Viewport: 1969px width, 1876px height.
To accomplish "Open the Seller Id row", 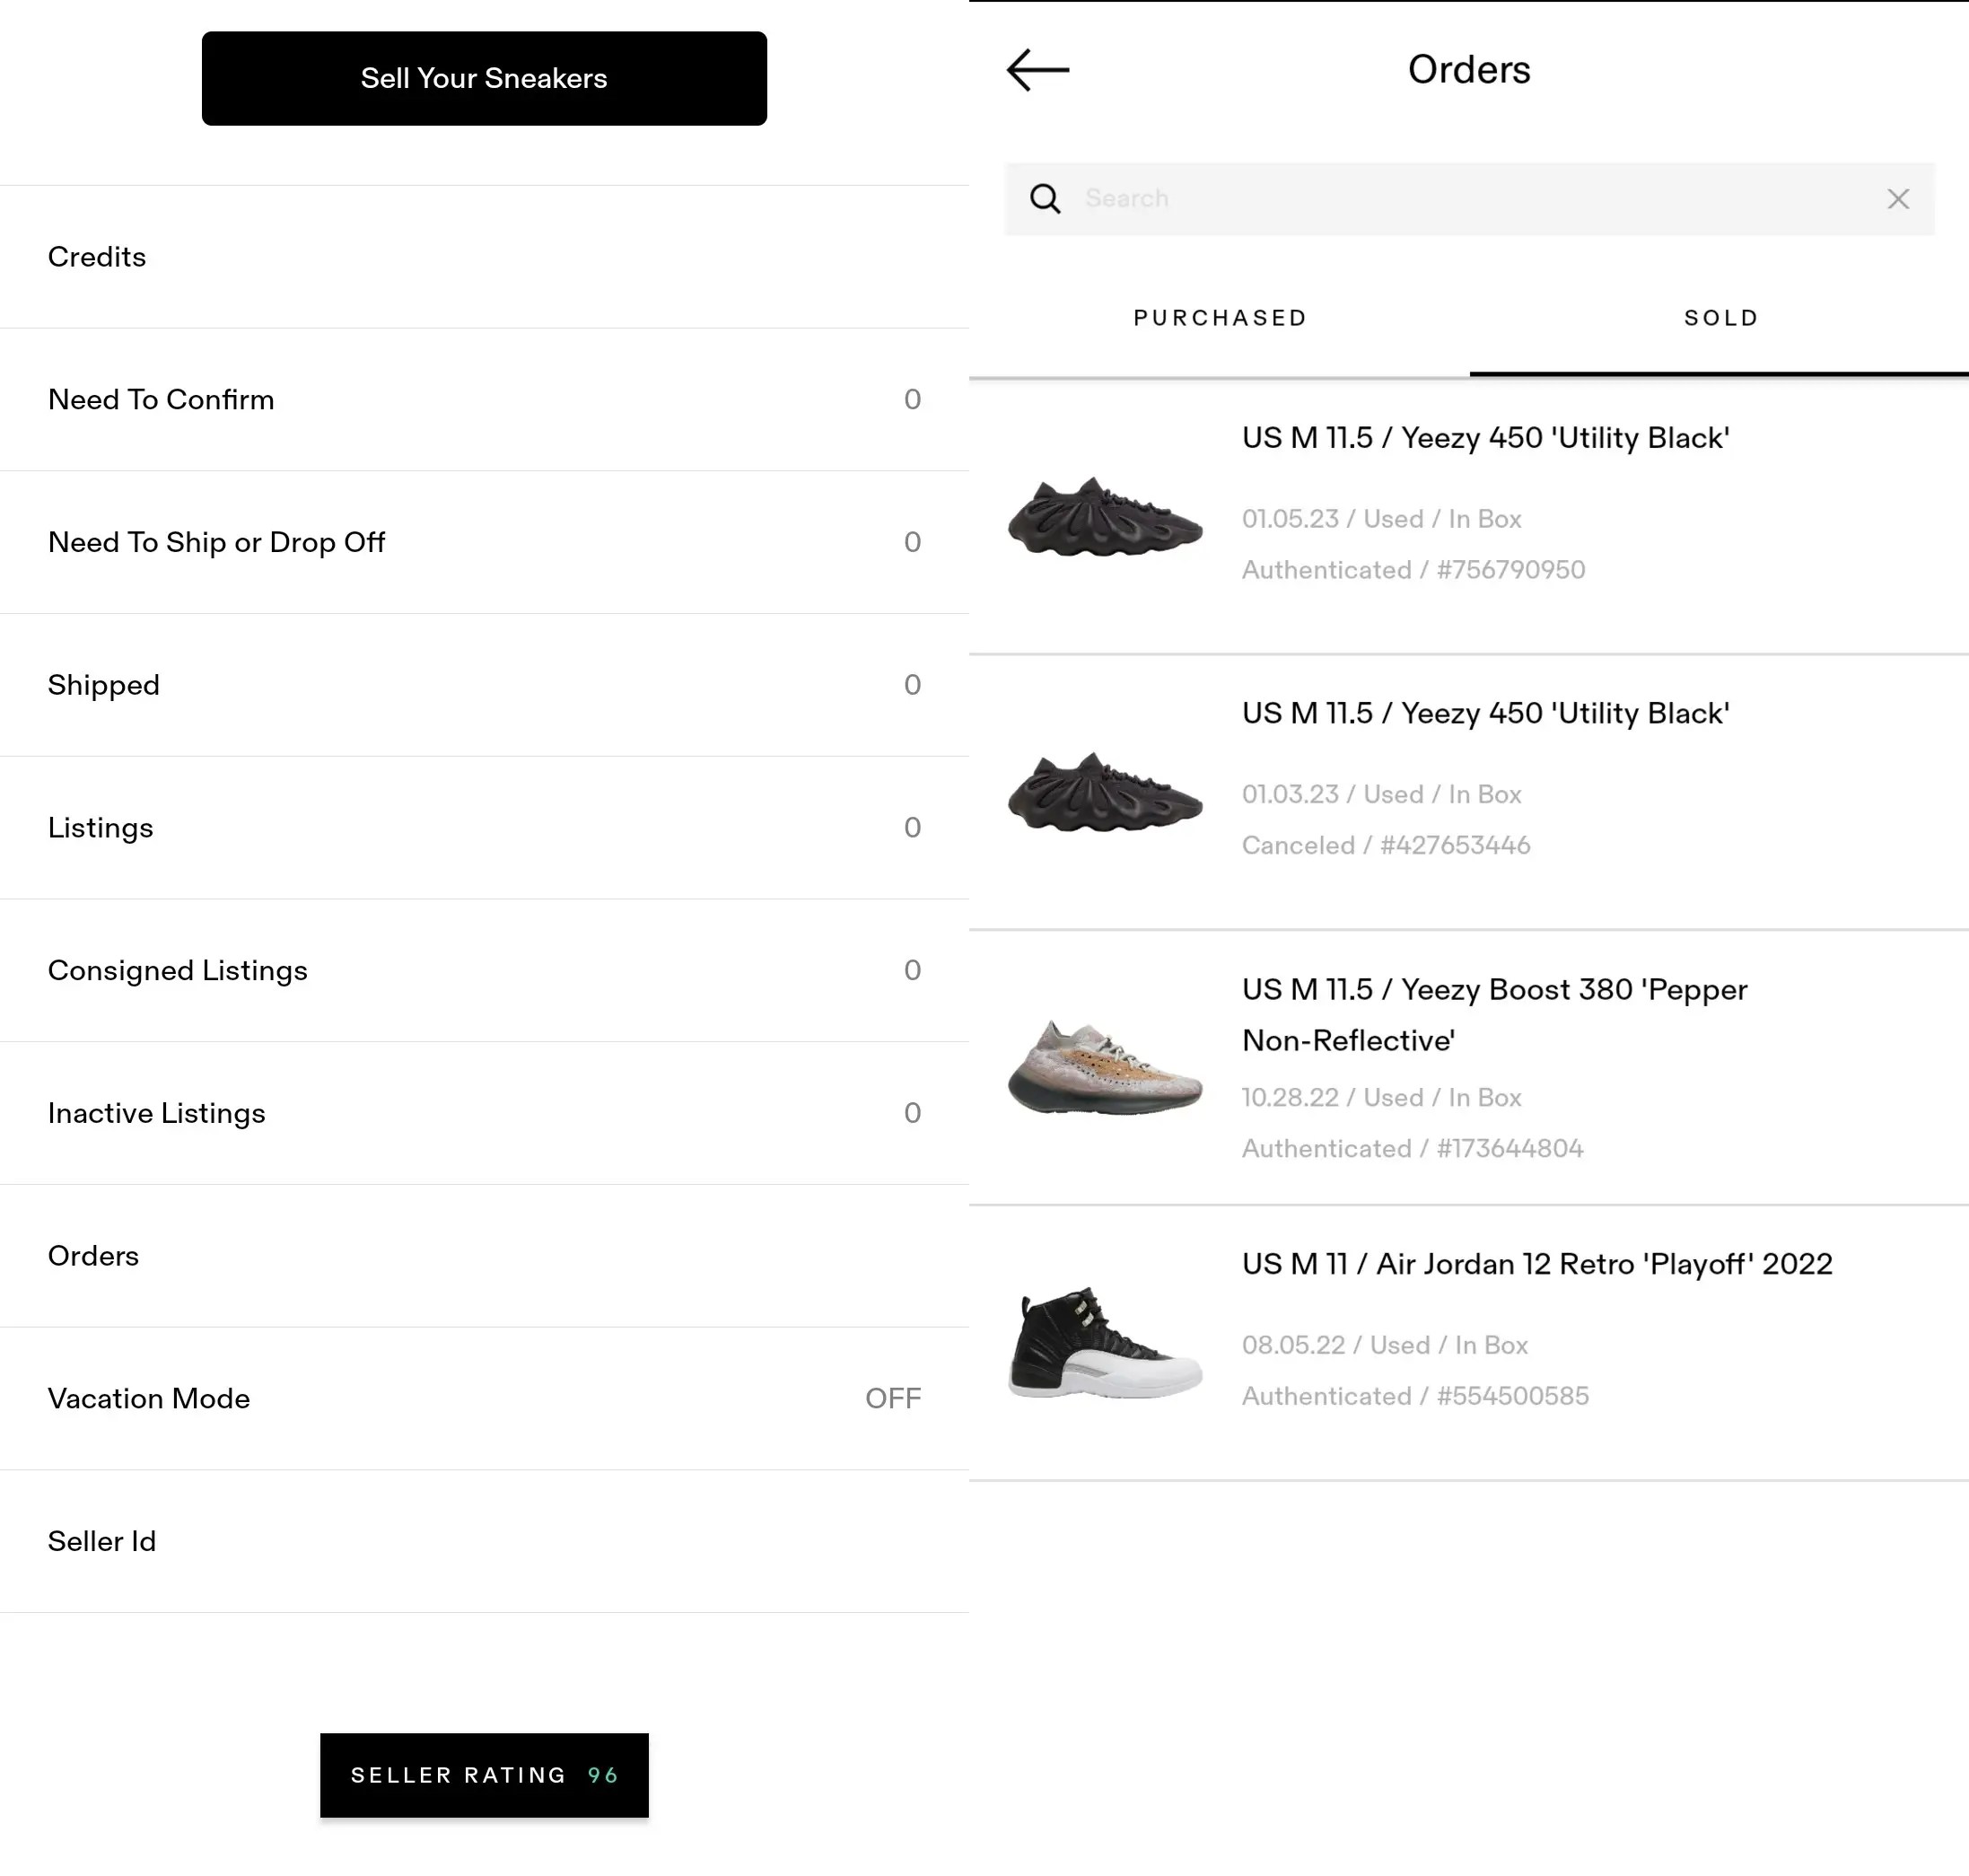I will [484, 1541].
